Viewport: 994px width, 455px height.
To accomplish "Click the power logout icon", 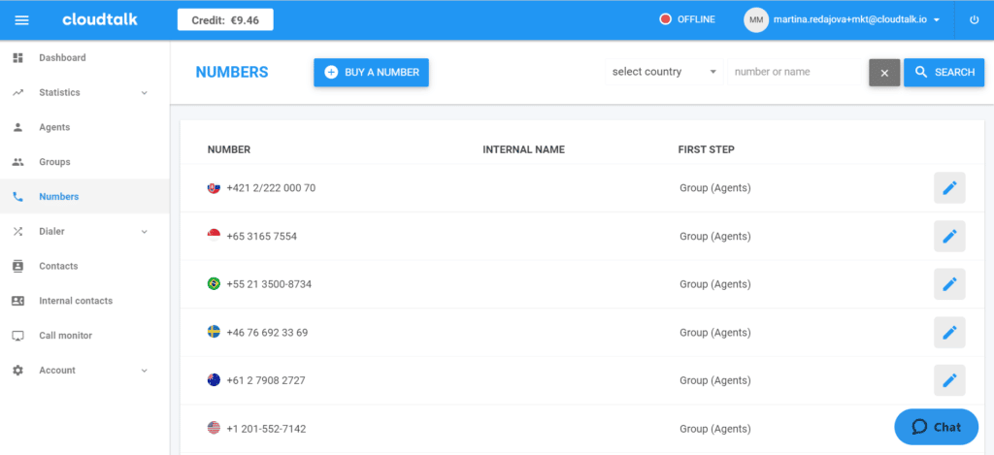I will pyautogui.click(x=974, y=19).
